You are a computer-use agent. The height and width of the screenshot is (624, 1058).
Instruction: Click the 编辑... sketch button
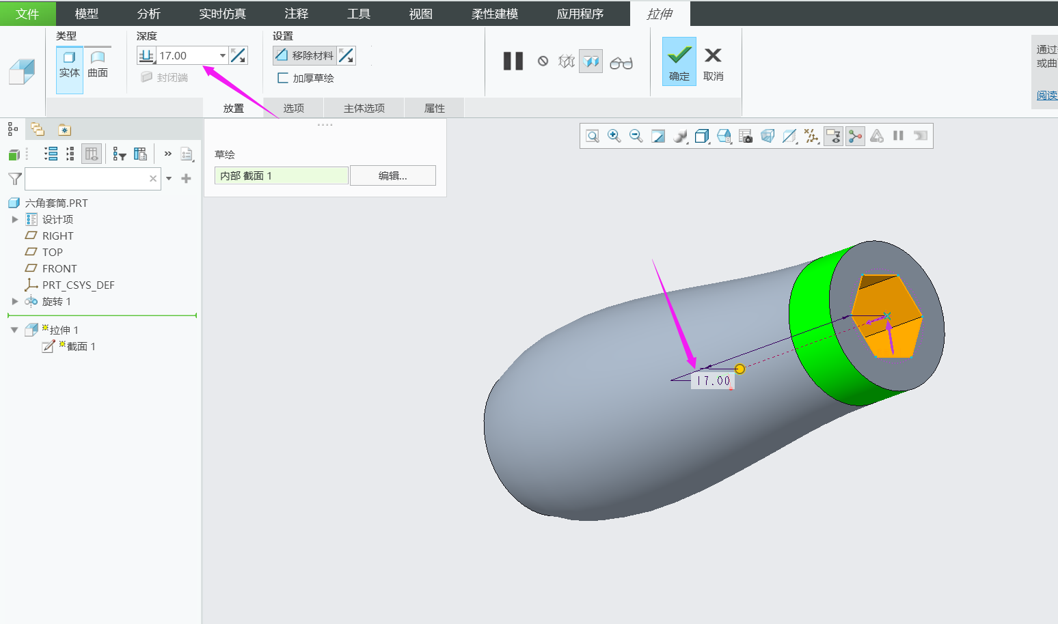point(393,175)
